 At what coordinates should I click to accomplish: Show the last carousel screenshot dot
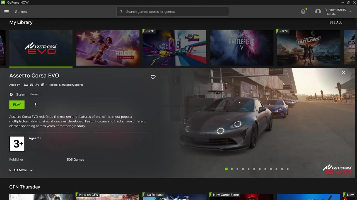point(288,169)
